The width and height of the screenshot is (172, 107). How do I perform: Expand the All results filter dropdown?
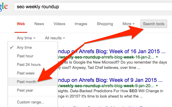point(55,38)
